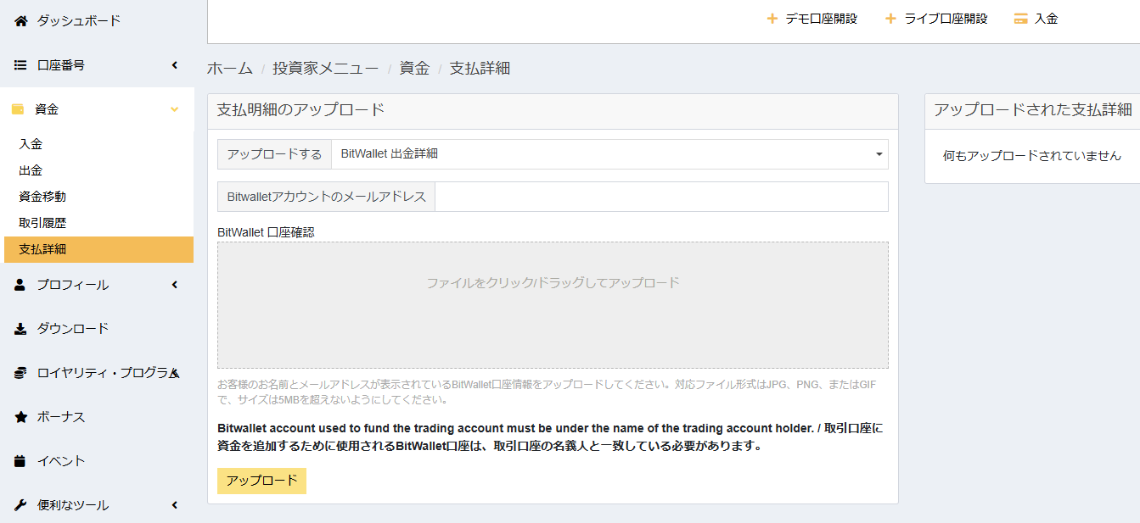Screen dimensions: 1140x523
Task: Click the star icon beside ボーナス
Action: click(20, 417)
